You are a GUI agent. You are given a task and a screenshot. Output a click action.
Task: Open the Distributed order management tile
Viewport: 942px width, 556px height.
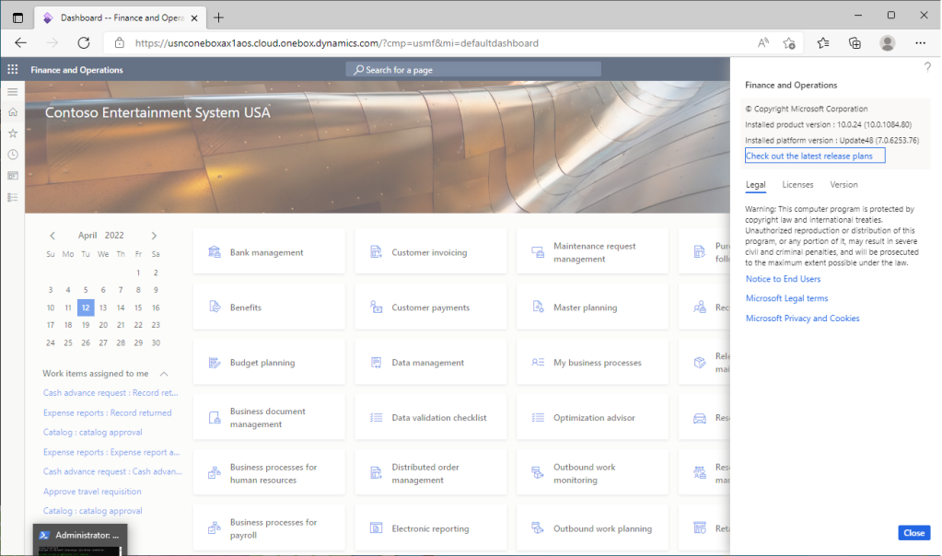click(x=431, y=473)
